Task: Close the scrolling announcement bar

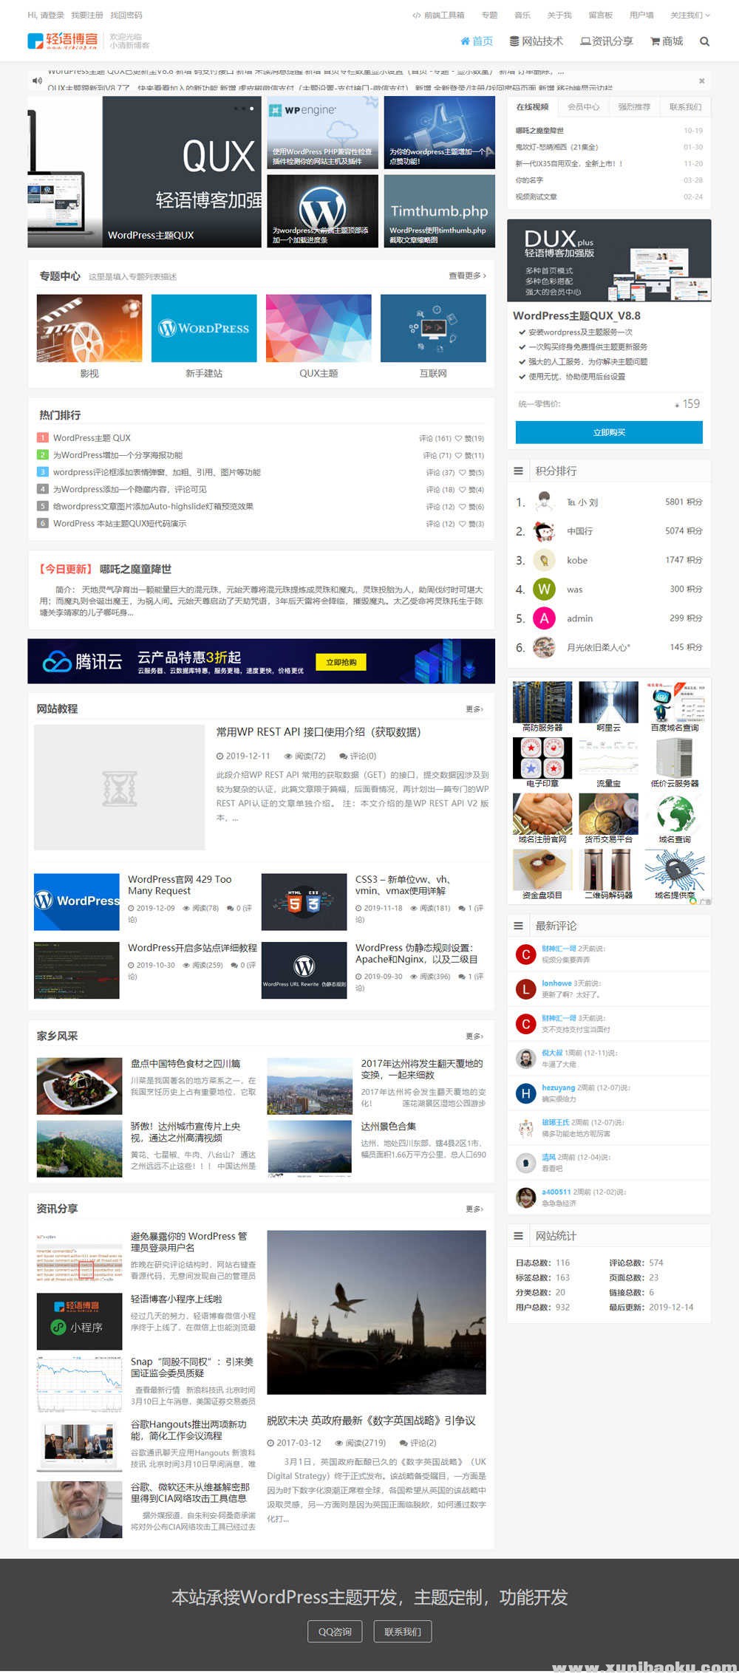Action: tap(701, 81)
